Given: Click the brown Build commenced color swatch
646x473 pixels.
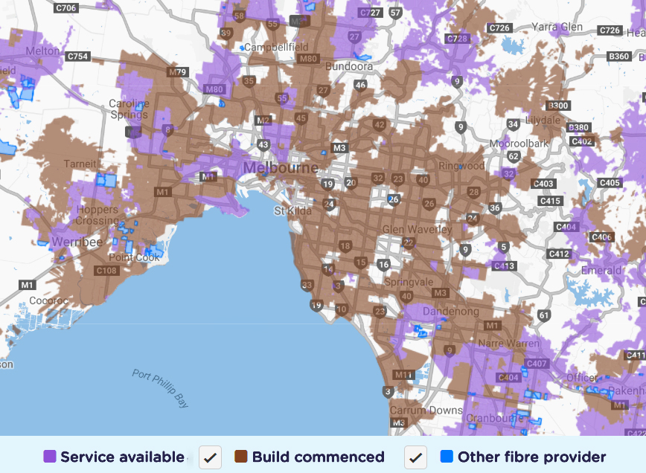Looking at the screenshot, I should click(243, 457).
